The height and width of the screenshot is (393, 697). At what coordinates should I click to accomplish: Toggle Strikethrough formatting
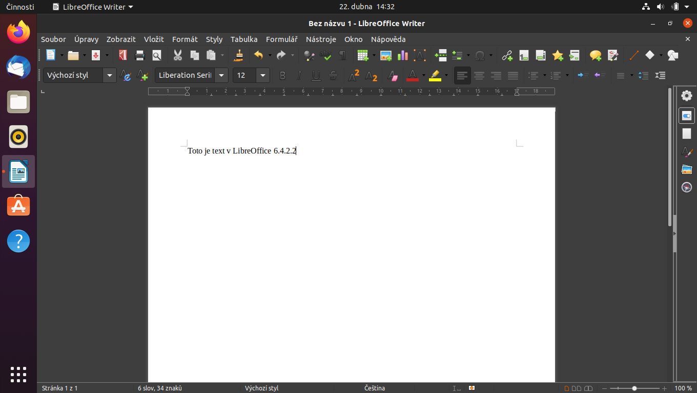point(333,76)
